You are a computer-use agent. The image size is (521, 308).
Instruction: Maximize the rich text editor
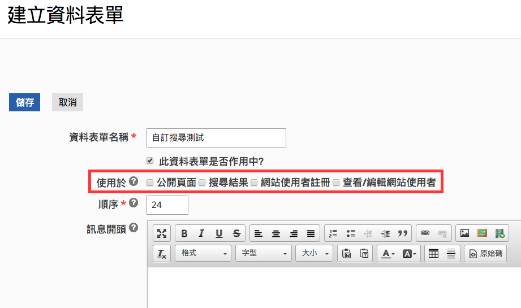[x=162, y=233]
